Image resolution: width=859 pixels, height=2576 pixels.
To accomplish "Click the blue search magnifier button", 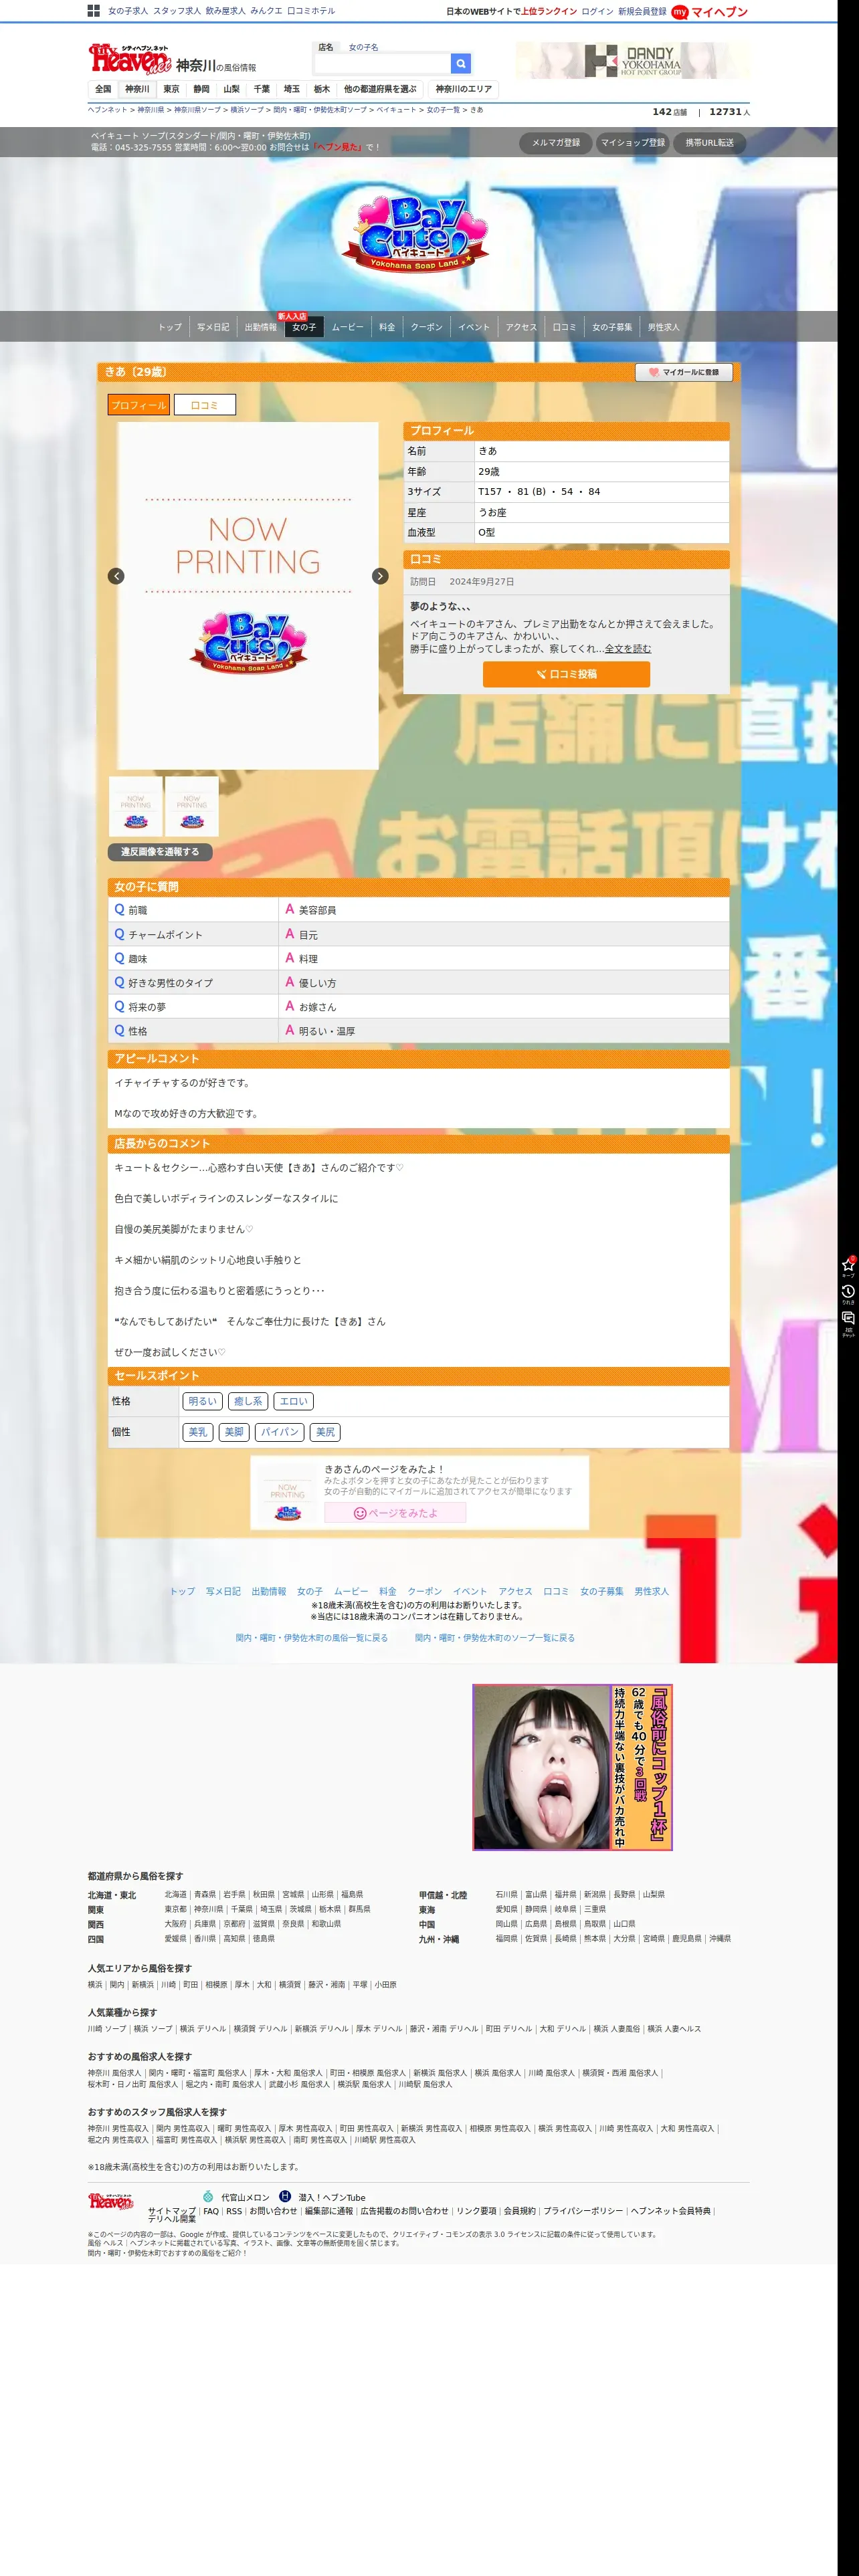I will pos(460,63).
